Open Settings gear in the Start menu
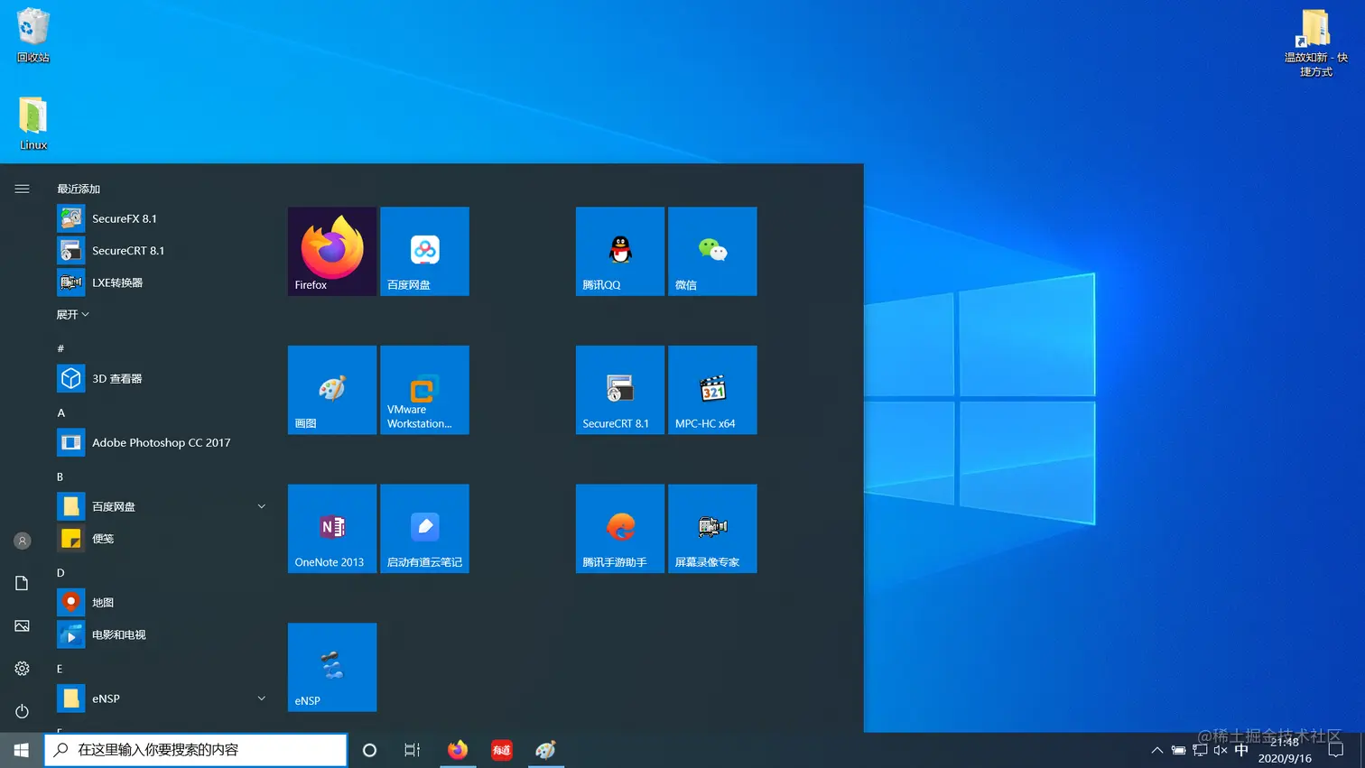1365x768 pixels. [23, 669]
